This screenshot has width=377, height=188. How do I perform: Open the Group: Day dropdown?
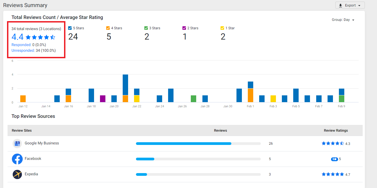(343, 20)
